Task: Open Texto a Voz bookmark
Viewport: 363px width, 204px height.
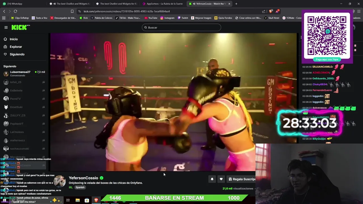Action: (39, 18)
